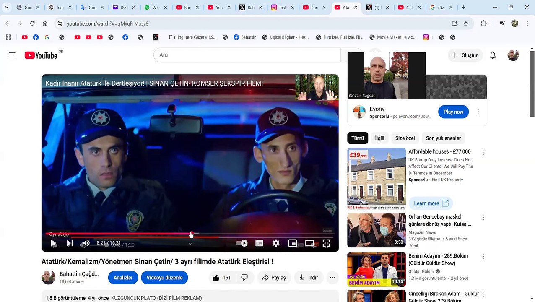Switch to the WhatsApp browser tab
Image resolution: width=535 pixels, height=302 pixels.
tap(152, 8)
